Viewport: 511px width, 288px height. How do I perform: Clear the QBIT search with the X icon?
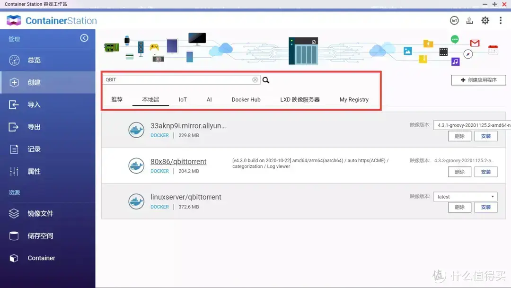tap(255, 79)
